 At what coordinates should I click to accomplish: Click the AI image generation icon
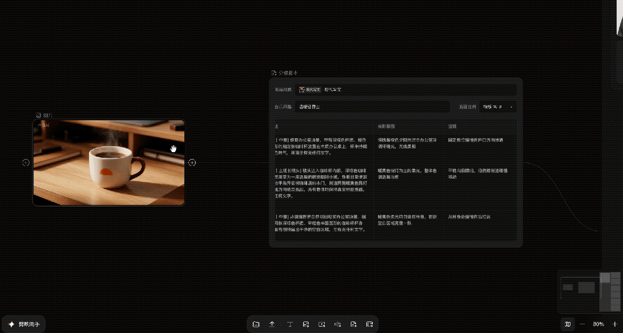[306, 324]
